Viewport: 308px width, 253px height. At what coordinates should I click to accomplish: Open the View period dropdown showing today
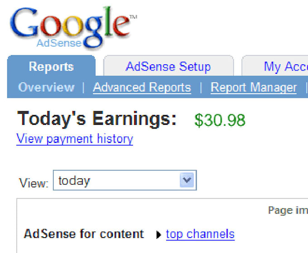[x=118, y=181]
